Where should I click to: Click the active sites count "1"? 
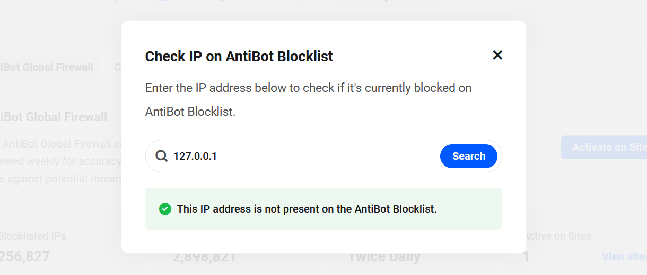click(526, 257)
